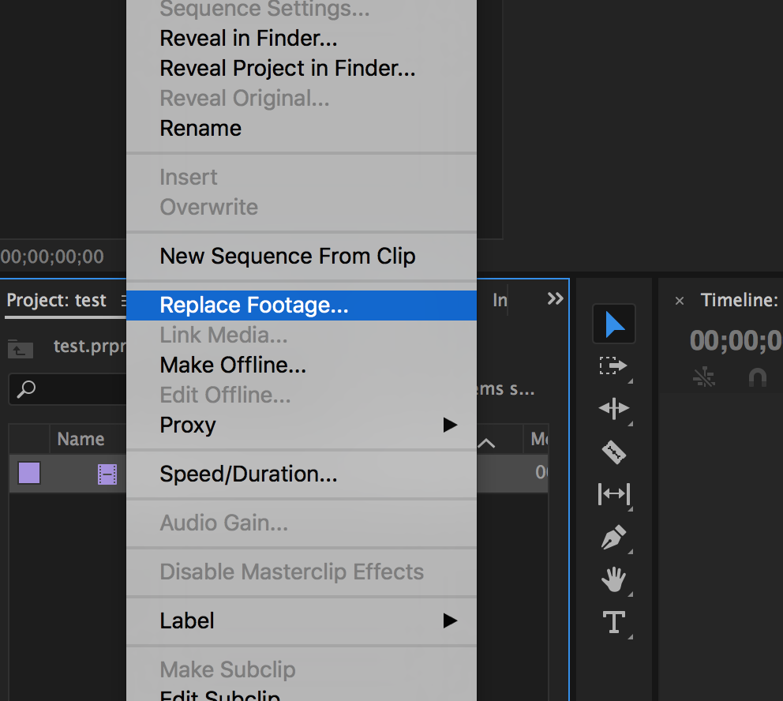Screen dimensions: 783x701
Task: Select the Type tool
Action: [613, 622]
